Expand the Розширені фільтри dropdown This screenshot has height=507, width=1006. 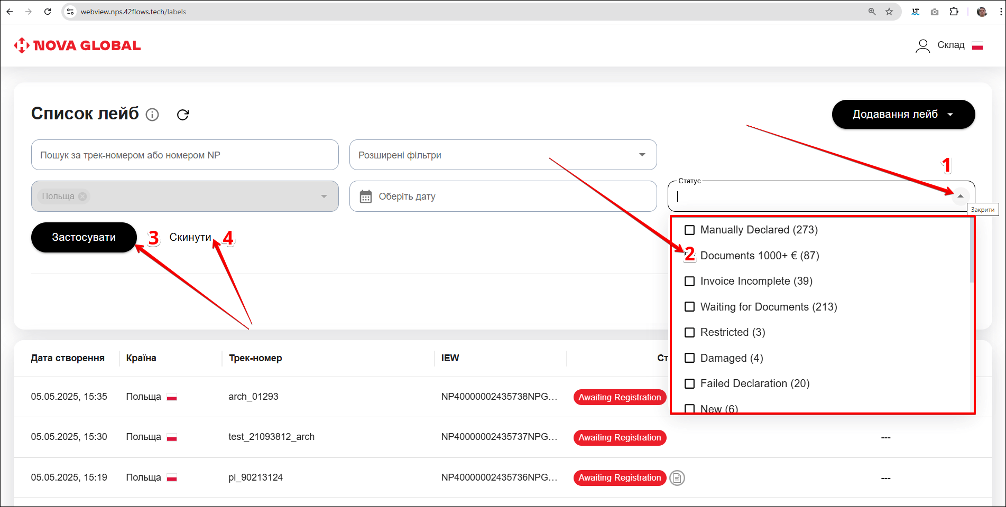[642, 155]
